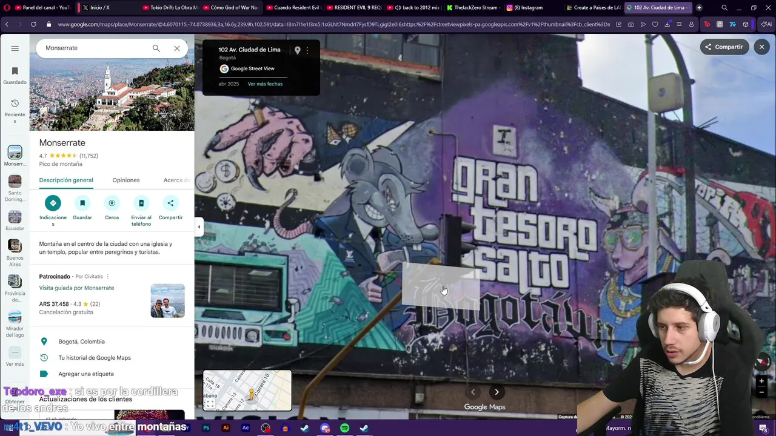The image size is (776, 436).
Task: Click the browser back arrow
Action: point(7,24)
